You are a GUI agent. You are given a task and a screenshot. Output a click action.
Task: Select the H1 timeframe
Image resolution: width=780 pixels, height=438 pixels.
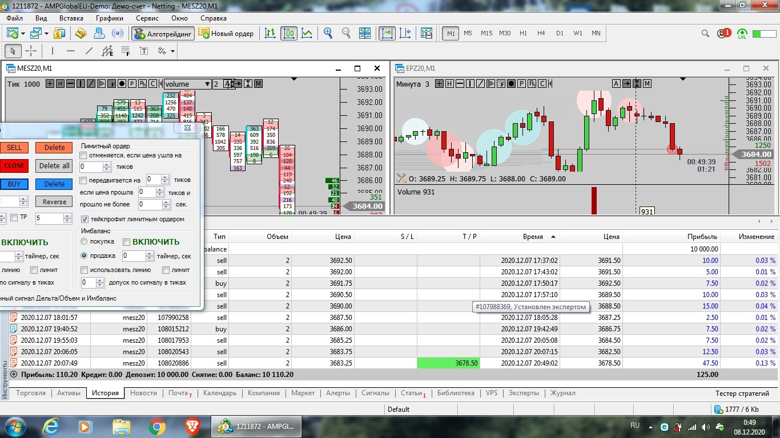[x=523, y=34]
